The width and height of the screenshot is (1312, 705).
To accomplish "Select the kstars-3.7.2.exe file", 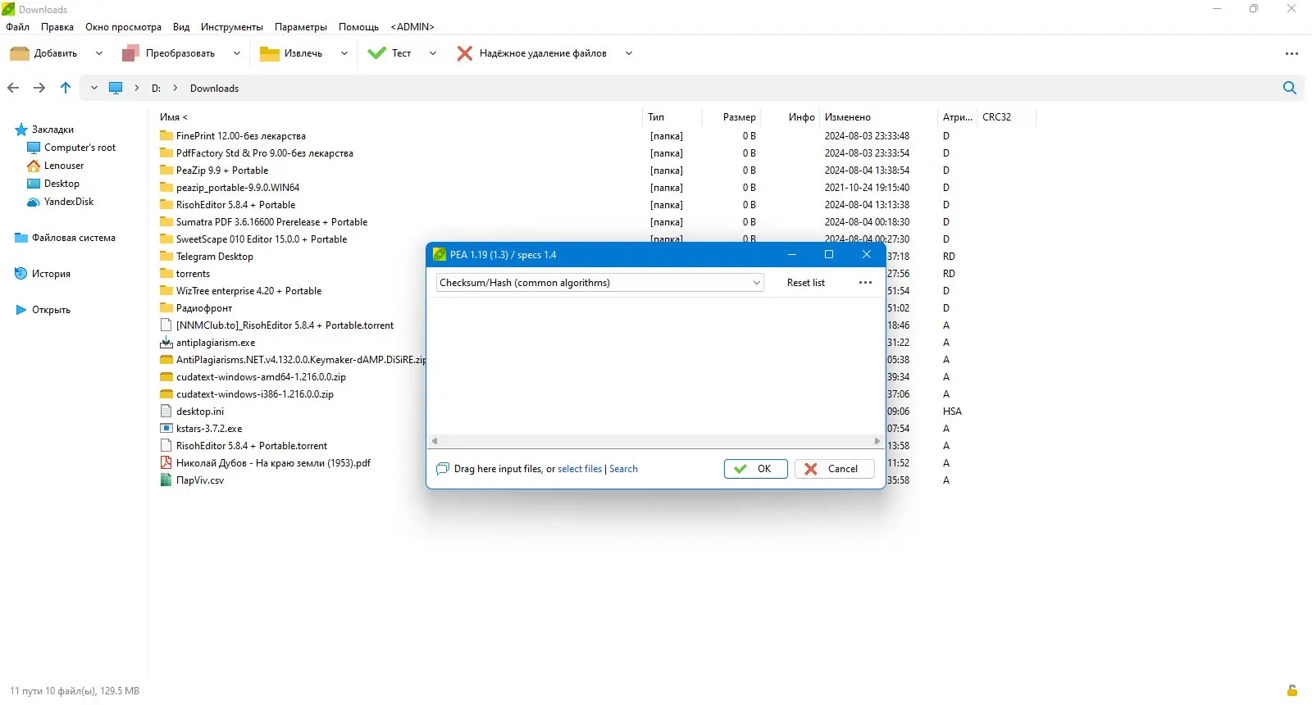I will [x=209, y=429].
